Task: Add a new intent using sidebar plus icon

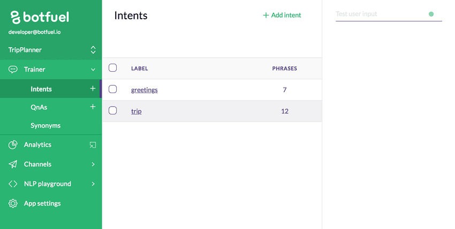Action: [93, 88]
